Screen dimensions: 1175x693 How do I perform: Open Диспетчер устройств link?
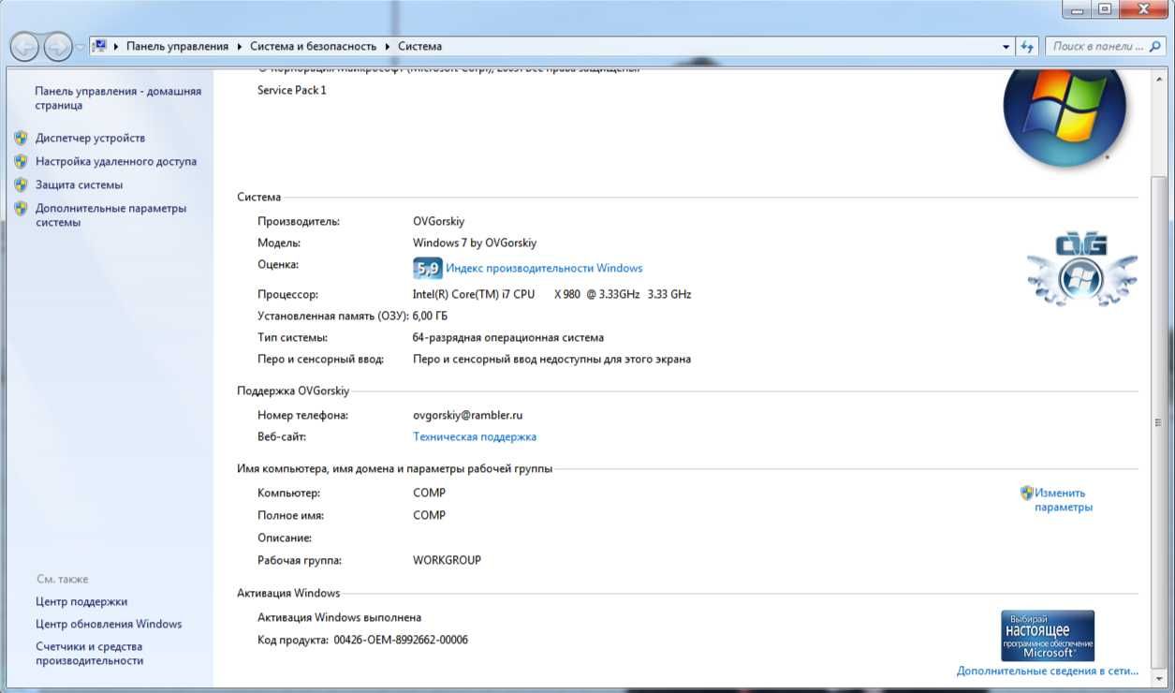[x=90, y=138]
